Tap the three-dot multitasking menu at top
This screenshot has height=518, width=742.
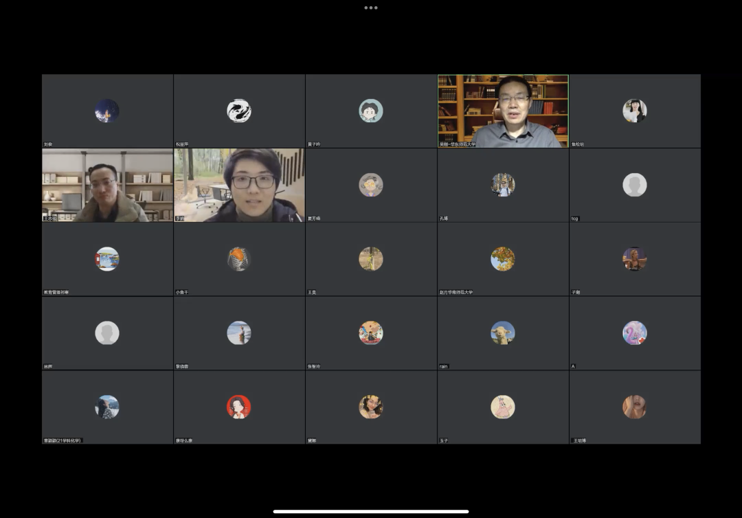click(371, 8)
